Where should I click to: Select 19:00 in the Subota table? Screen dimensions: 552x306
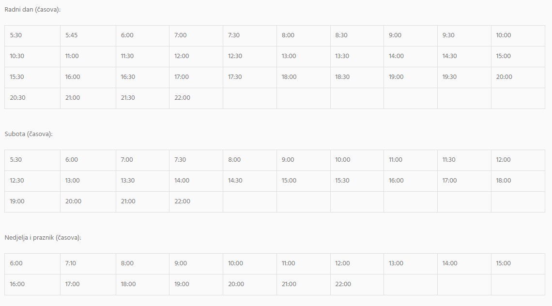coord(17,201)
